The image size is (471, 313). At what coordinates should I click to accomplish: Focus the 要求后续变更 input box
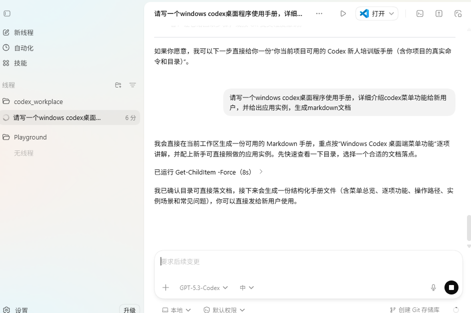tap(308, 261)
